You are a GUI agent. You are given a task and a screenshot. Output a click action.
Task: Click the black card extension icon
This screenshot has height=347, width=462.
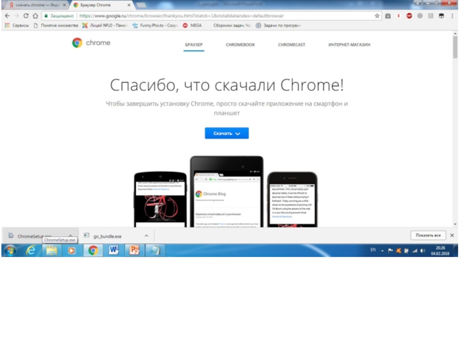[441, 16]
